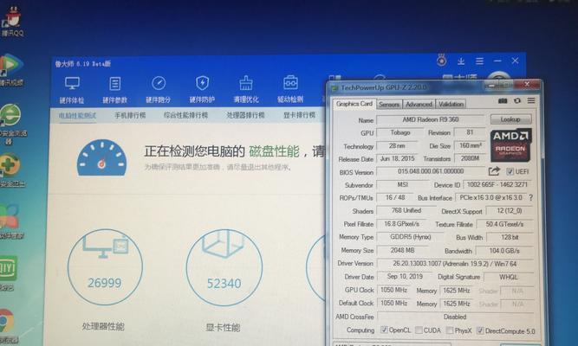Open the Chrome desktop icon

click(8, 324)
